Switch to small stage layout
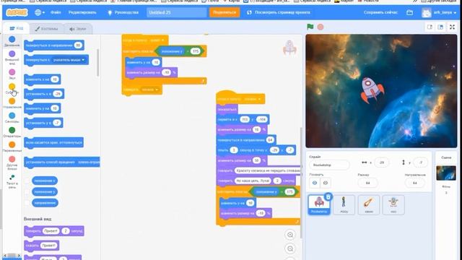This screenshot has width=462, height=260. (430, 27)
